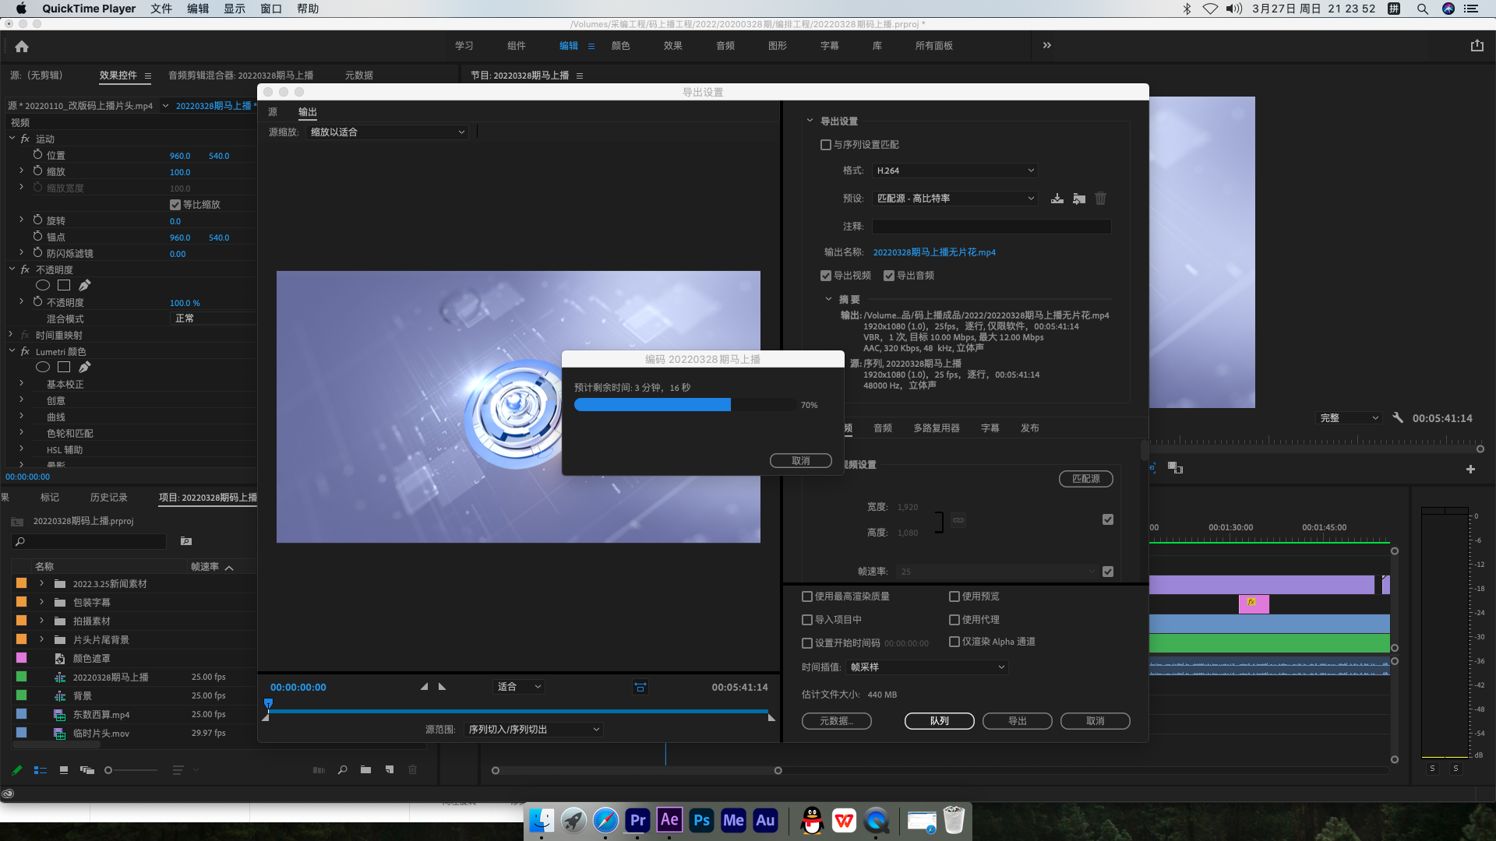Viewport: 1496px width, 841px height.
Task: Click the program monitor wrench settings icon
Action: (x=1398, y=418)
